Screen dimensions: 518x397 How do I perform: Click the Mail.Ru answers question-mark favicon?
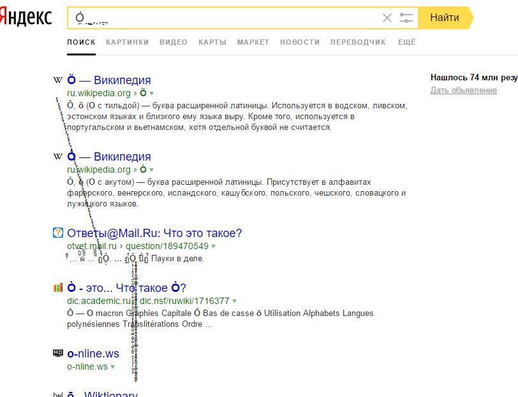point(58,233)
